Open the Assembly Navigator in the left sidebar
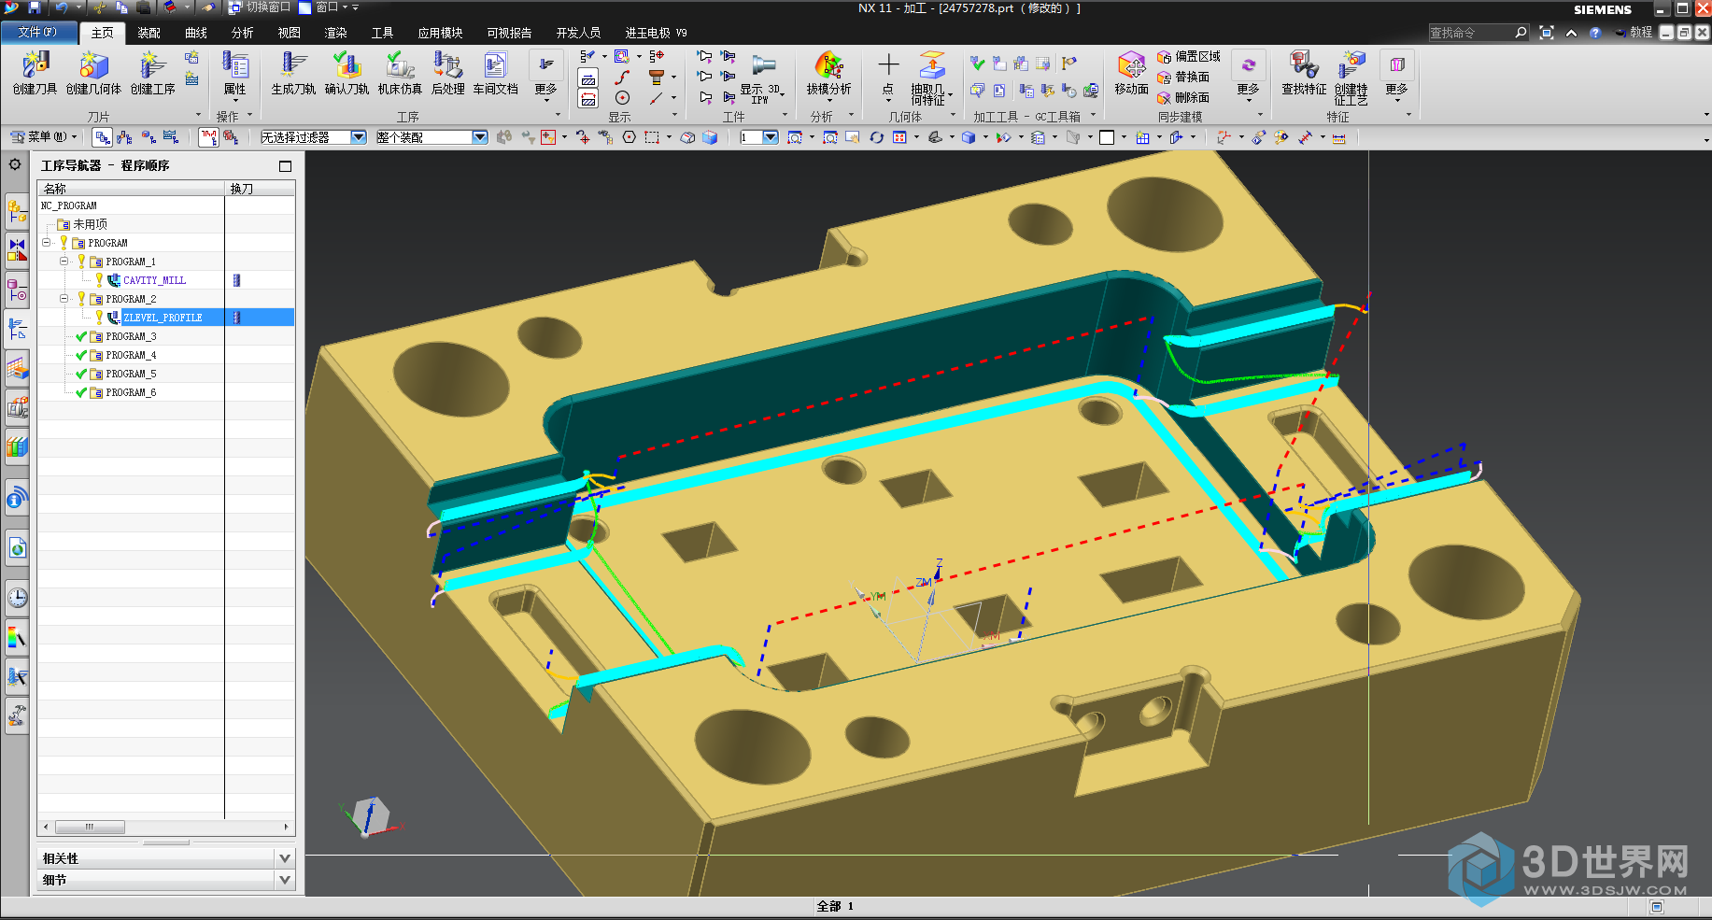This screenshot has height=920, width=1712. click(x=17, y=212)
